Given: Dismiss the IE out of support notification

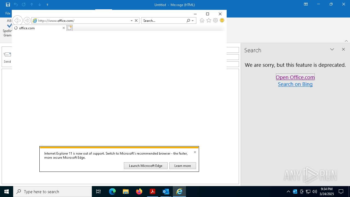Looking at the screenshot, I should (195, 152).
